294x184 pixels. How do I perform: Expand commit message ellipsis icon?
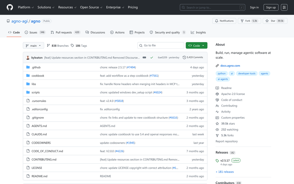(144, 58)
